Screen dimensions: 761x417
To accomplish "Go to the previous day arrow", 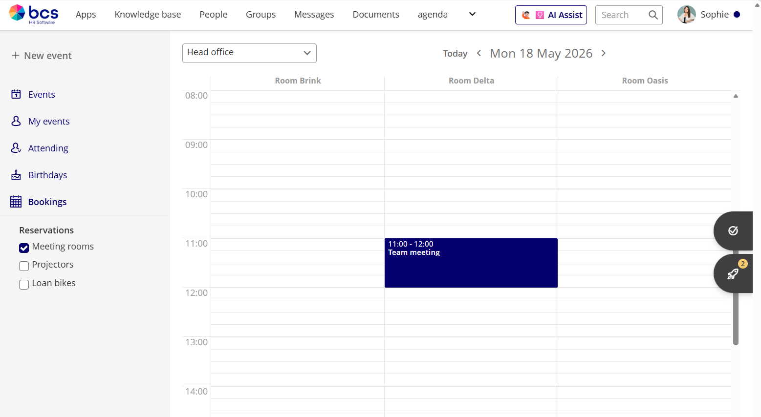I will click(x=479, y=53).
